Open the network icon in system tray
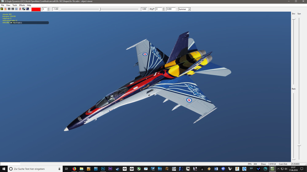 pos(282,169)
